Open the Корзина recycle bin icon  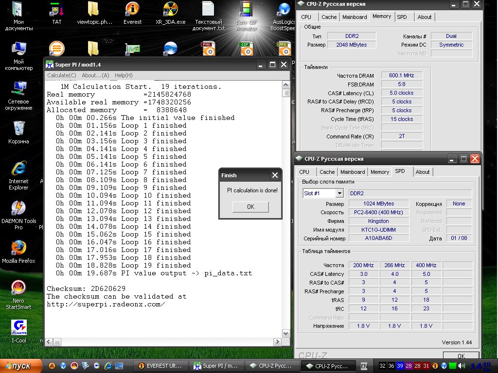(18, 133)
